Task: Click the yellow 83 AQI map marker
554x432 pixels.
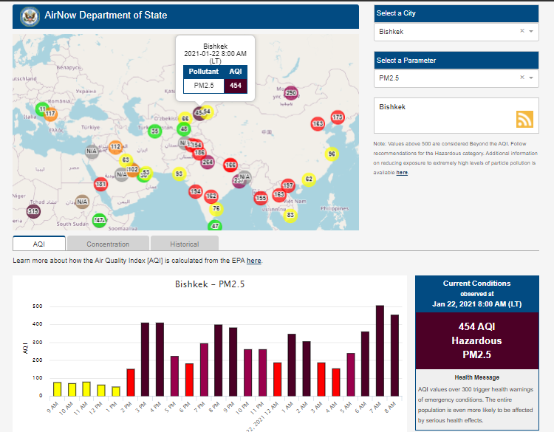Action: tap(291, 215)
